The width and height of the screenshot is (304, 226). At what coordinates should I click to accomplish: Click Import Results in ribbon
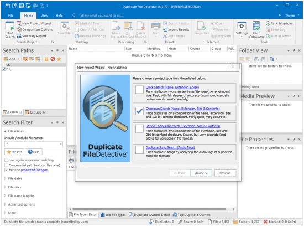click(176, 30)
